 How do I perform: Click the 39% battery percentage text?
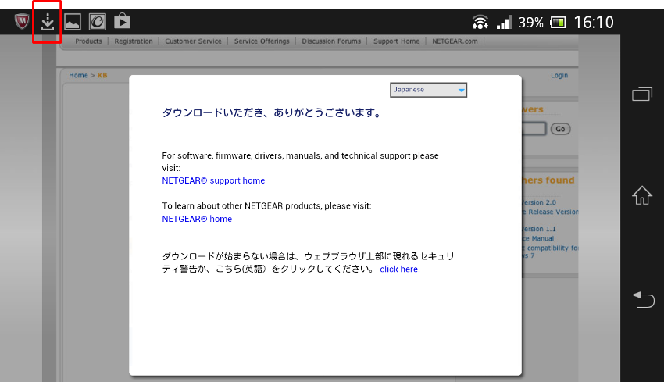(531, 23)
